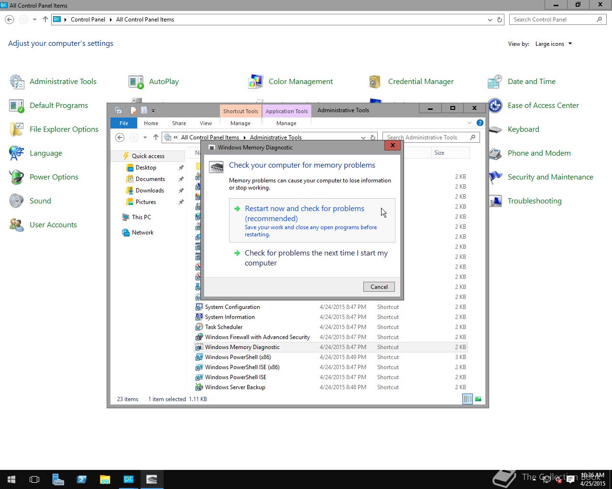Click Properties icon in Administrative Tools quick access toolbar
The image size is (612, 489).
coord(134,110)
